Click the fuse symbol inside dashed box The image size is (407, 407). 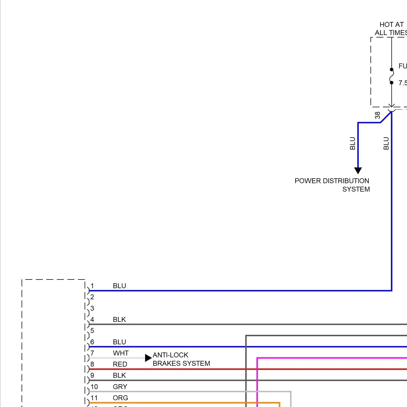click(392, 76)
